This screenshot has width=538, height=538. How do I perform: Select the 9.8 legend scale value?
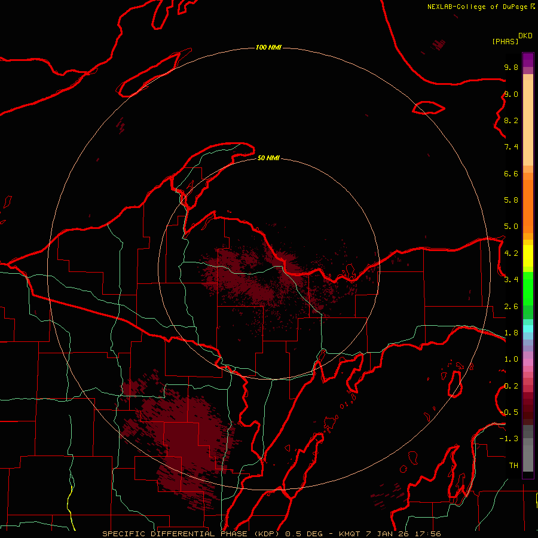[x=511, y=67]
